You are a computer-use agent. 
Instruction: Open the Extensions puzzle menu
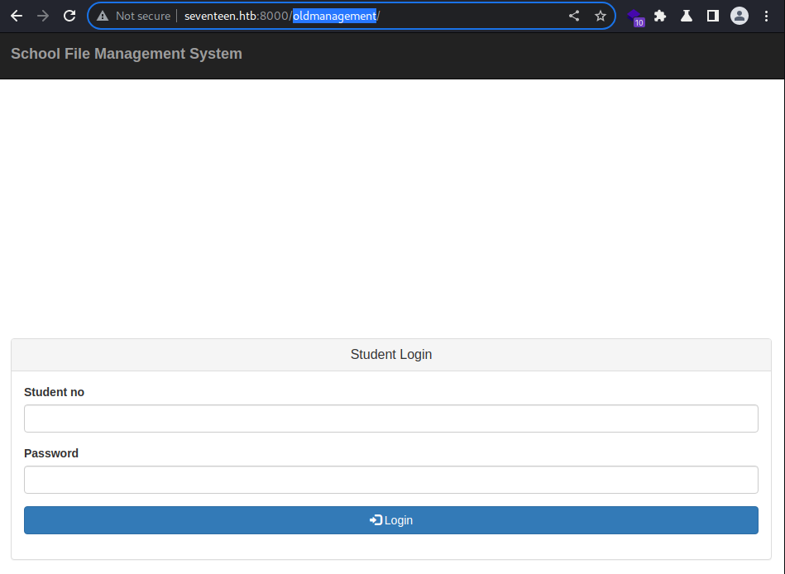660,16
